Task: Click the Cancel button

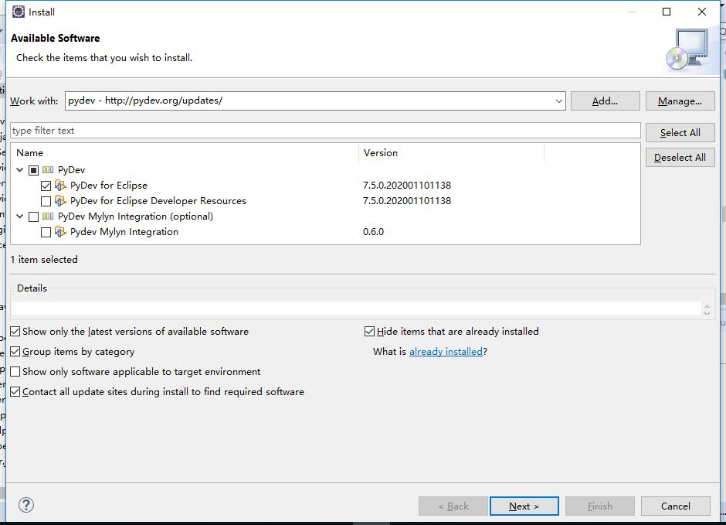Action: point(676,506)
